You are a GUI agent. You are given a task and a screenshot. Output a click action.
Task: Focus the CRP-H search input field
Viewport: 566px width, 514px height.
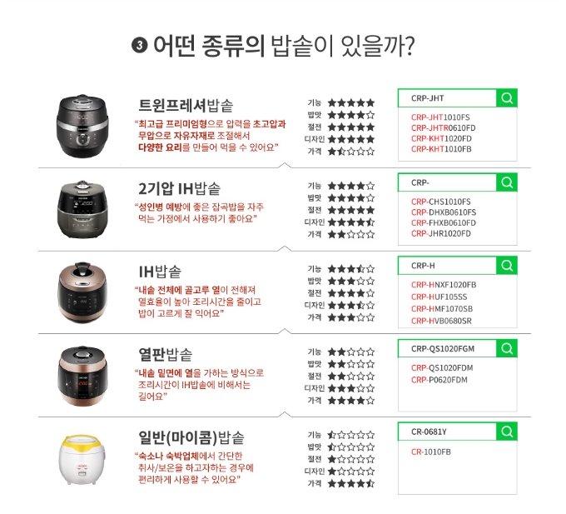click(447, 266)
